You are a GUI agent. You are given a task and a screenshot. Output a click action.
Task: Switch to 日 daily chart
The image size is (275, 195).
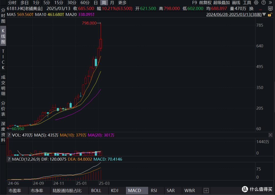(x=95, y=3)
